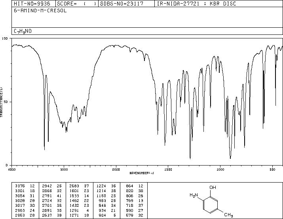Click the 946 peak value
The width and height of the screenshot is (283, 219).
point(103,206)
